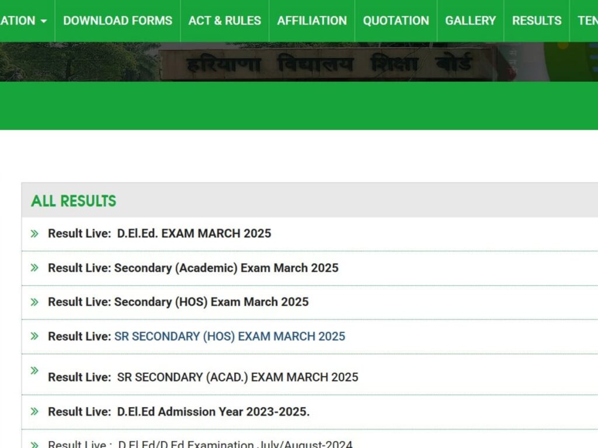Viewport: 598px width, 448px height.
Task: Click the Haryana board banner image
Action: pyautogui.click(x=299, y=62)
